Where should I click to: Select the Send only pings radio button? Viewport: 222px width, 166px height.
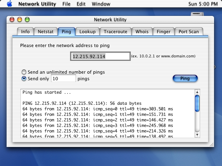24,79
